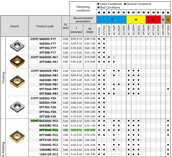Viewport: 172px width, 157px height.
Task: Click the Product code column header
Action: [x=45, y=26]
